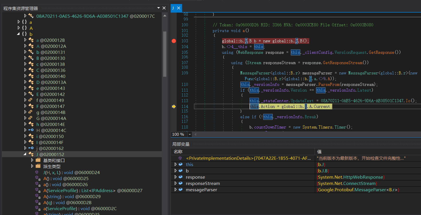
Task: Switch to the J document tab
Action: tap(173, 8)
